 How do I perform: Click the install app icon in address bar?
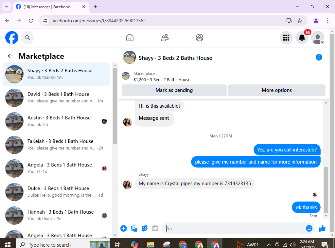[289, 21]
